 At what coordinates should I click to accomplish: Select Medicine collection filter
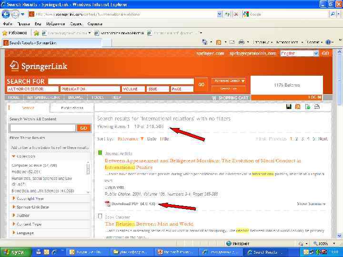[26, 172]
